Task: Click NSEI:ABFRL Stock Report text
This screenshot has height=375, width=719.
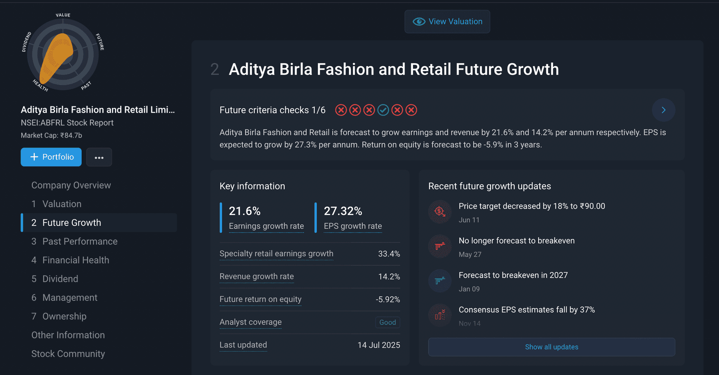Action: point(67,123)
